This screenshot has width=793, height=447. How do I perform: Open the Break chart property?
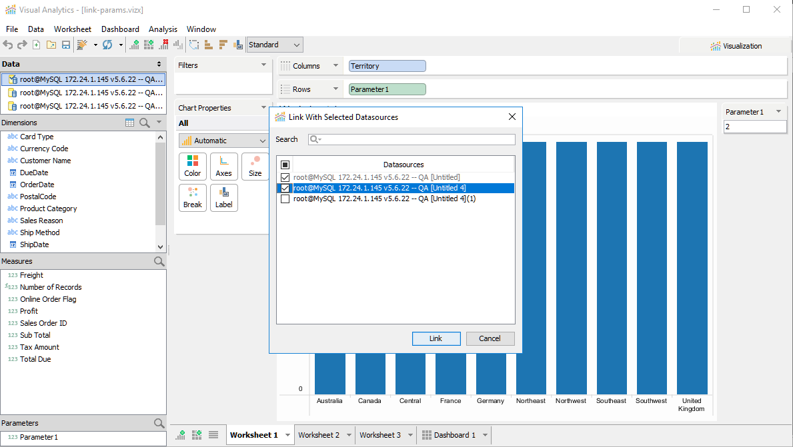coord(193,197)
